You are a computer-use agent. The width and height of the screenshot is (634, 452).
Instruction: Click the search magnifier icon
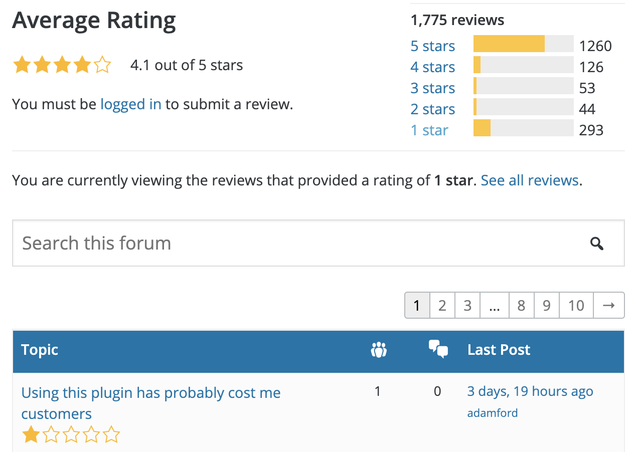(x=596, y=244)
